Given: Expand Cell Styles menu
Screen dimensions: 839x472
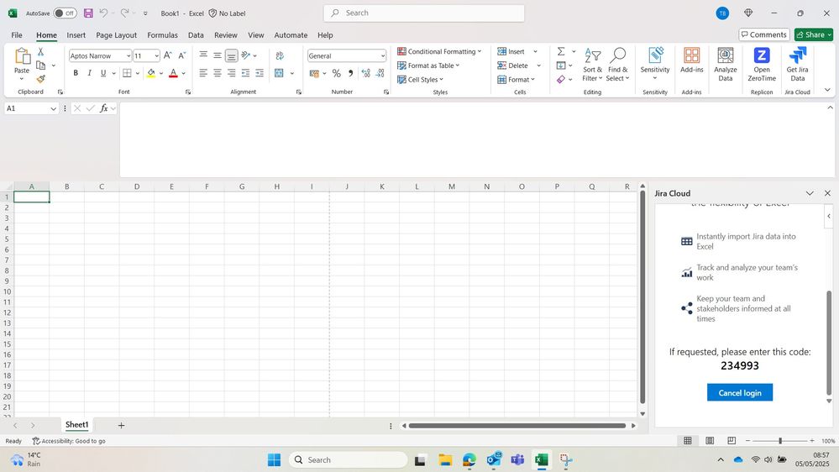Looking at the screenshot, I should click(421, 79).
